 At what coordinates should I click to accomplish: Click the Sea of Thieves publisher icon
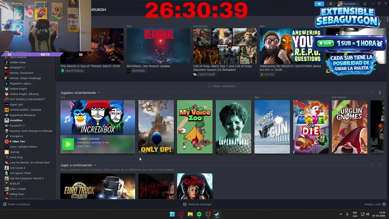point(62,71)
